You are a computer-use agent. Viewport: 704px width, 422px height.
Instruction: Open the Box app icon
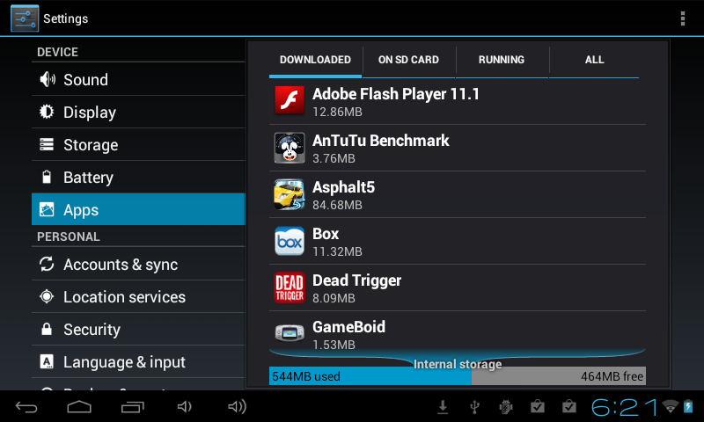tap(290, 241)
